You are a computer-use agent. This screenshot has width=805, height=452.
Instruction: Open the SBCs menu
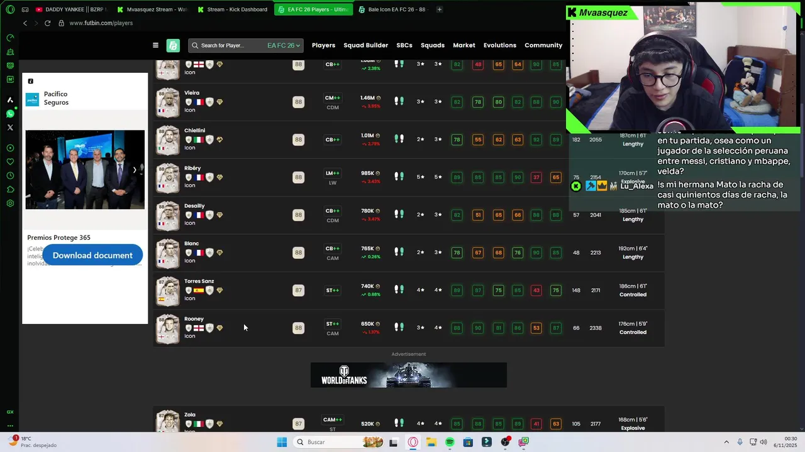coord(404,45)
